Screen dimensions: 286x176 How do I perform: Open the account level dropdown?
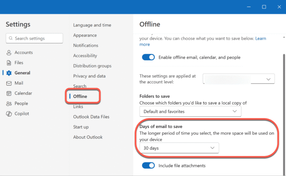coord(239,79)
